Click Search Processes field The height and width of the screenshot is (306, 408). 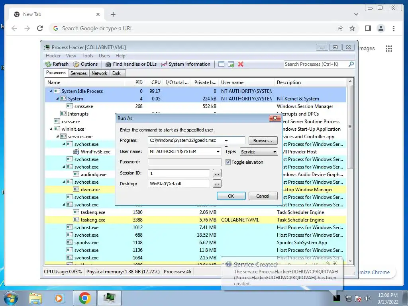[x=316, y=64]
